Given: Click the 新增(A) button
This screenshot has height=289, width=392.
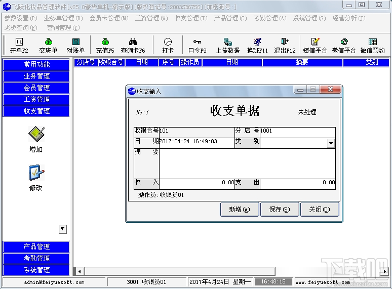Looking at the screenshot, I should coord(240,210).
